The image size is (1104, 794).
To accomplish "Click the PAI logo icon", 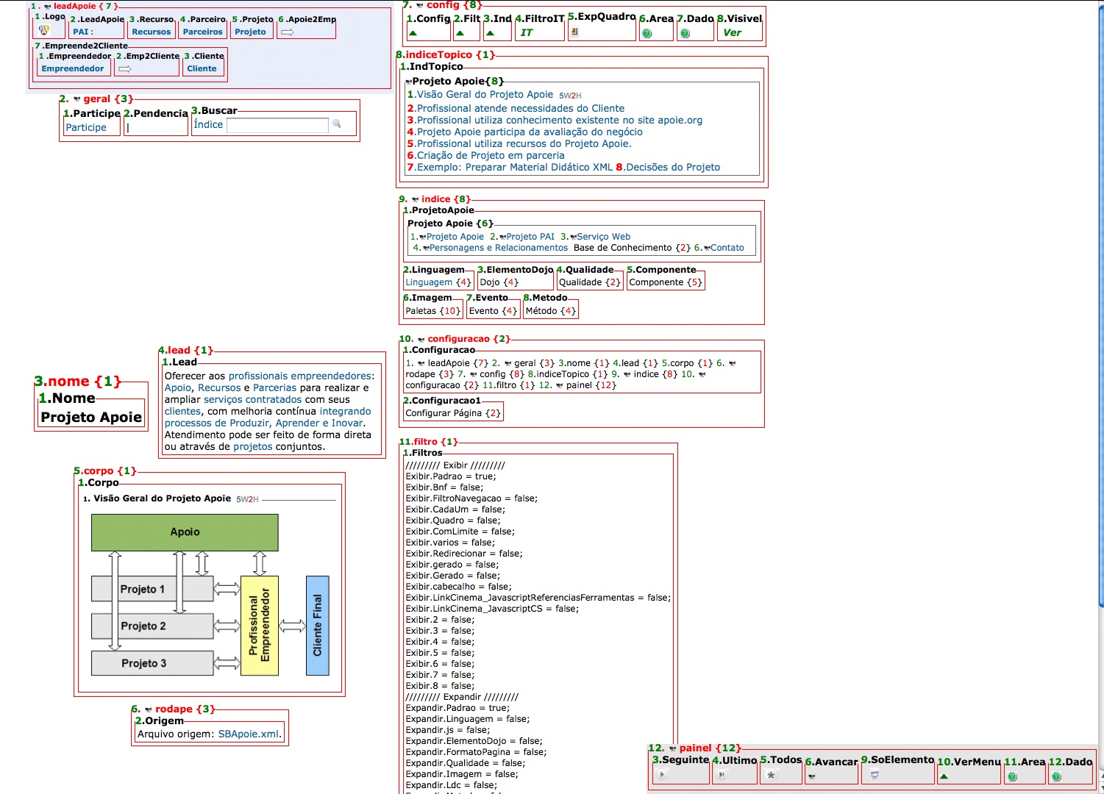I will (x=44, y=31).
